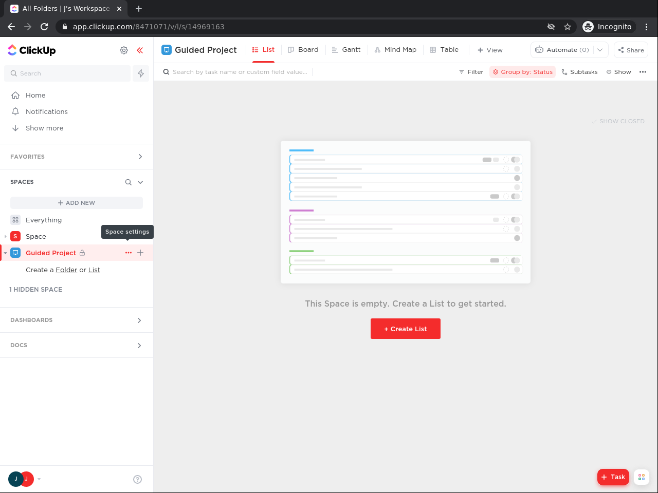Viewport: 658px width, 493px height.
Task: Create a new Task button
Action: [613, 477]
